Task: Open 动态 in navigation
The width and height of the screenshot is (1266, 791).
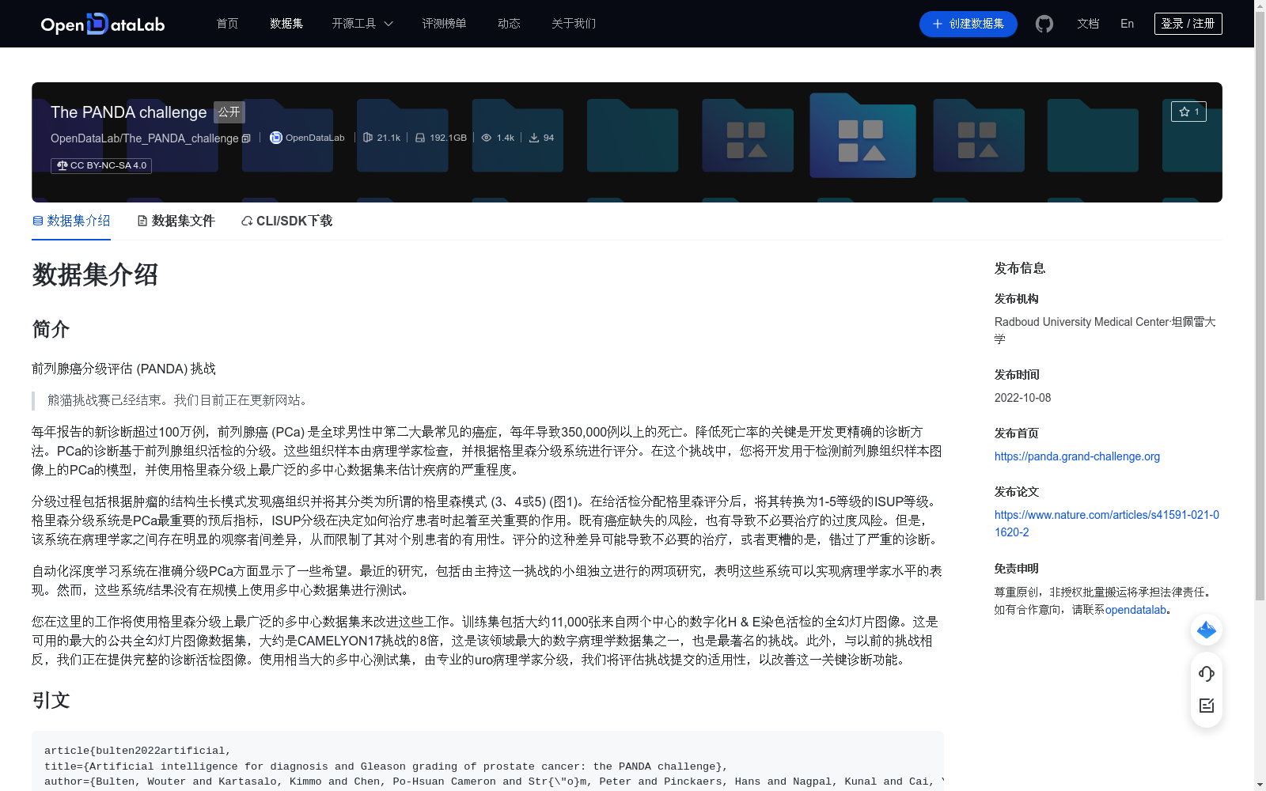Action: pos(509,24)
